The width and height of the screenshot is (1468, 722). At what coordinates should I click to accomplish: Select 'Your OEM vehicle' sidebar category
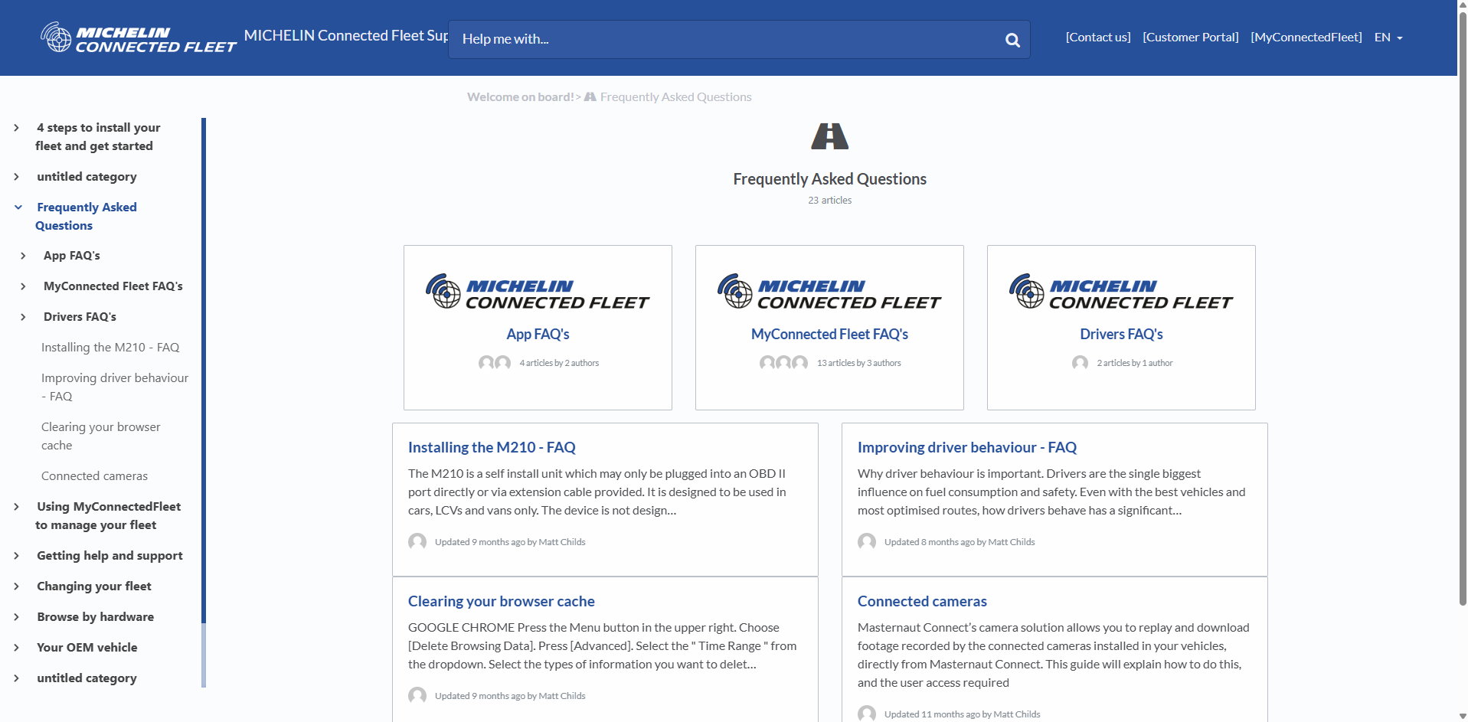pyautogui.click(x=87, y=648)
